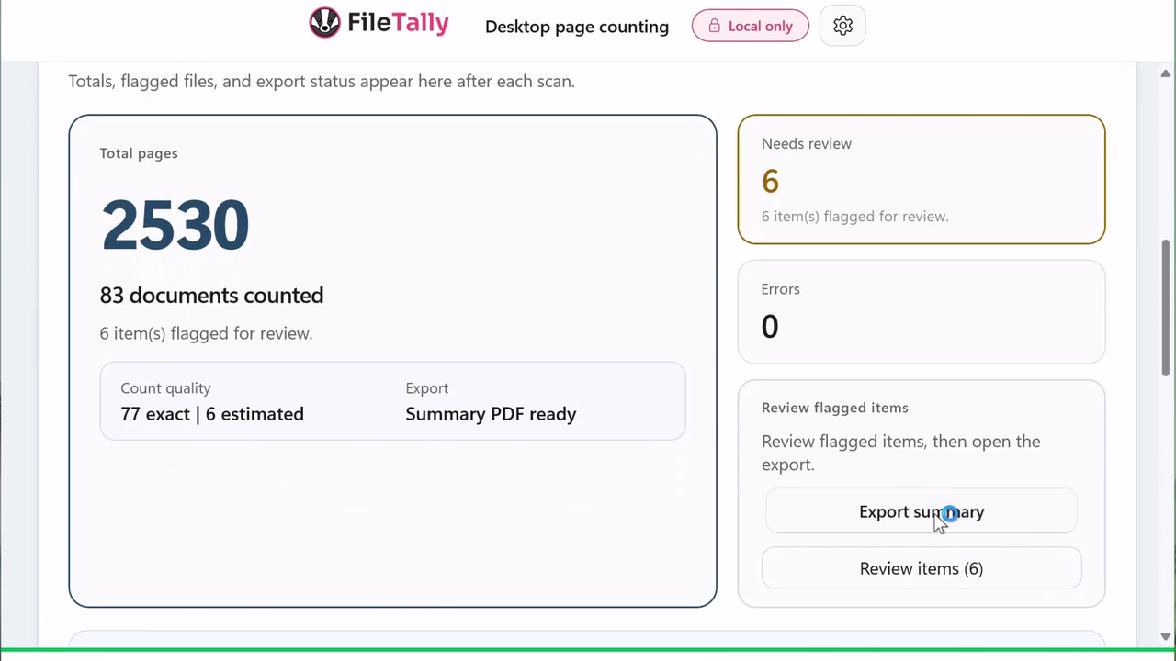Viewport: 1176px width, 661px height.
Task: Click the "Review flagged items" heading
Action: [835, 408]
